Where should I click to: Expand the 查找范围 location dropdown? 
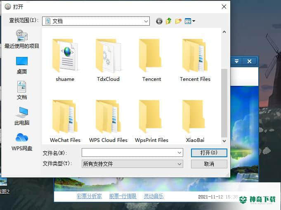(x=146, y=21)
